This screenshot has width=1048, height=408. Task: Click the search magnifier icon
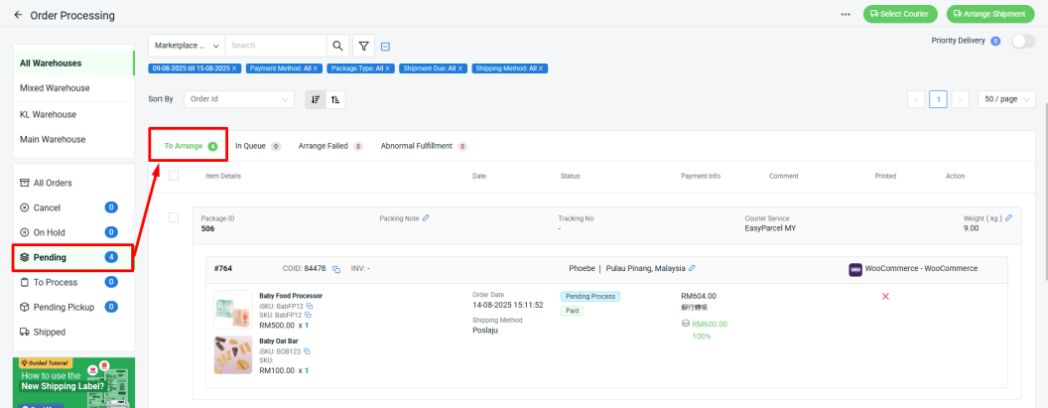tap(338, 46)
